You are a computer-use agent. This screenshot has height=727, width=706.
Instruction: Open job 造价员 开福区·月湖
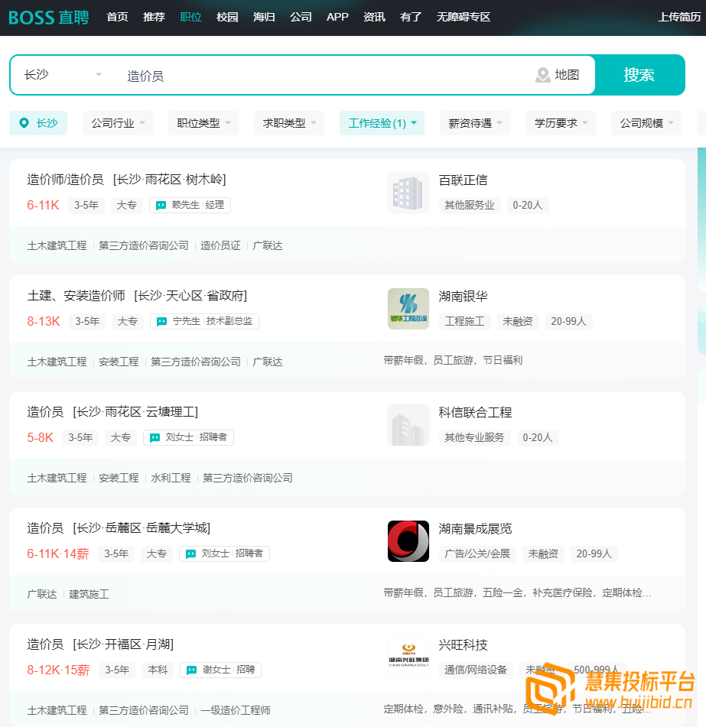pos(100,644)
